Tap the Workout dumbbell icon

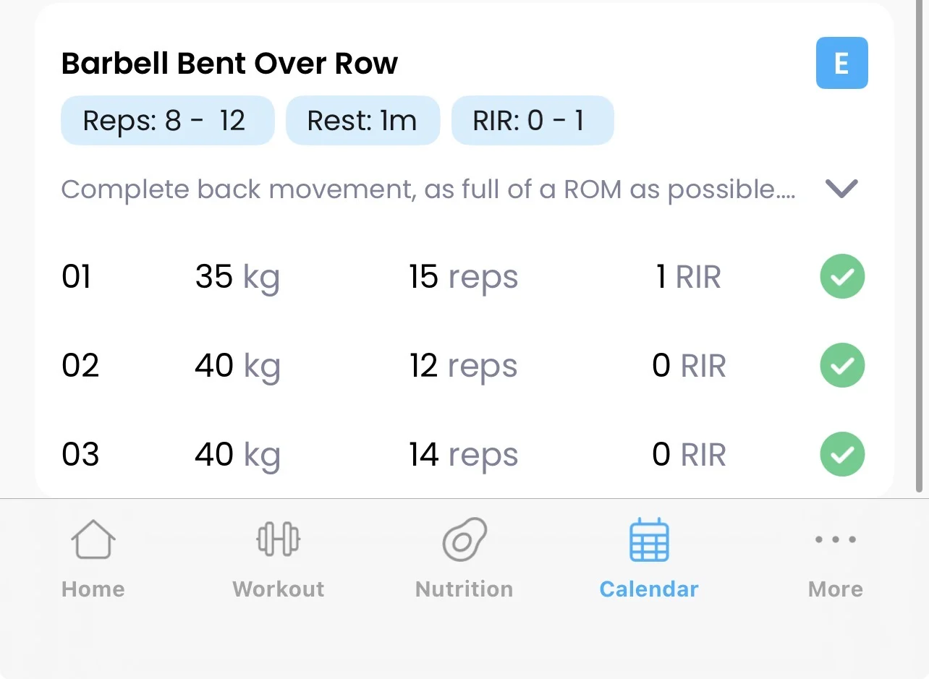tap(279, 540)
